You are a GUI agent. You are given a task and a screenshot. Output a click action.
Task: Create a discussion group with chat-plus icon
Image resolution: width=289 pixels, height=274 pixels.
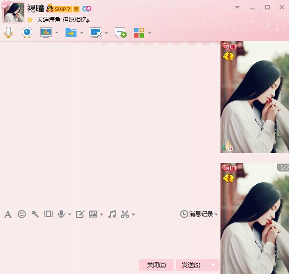click(x=121, y=33)
